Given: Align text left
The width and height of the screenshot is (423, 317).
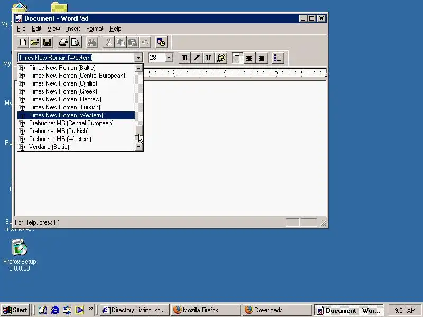Looking at the screenshot, I should tap(237, 58).
